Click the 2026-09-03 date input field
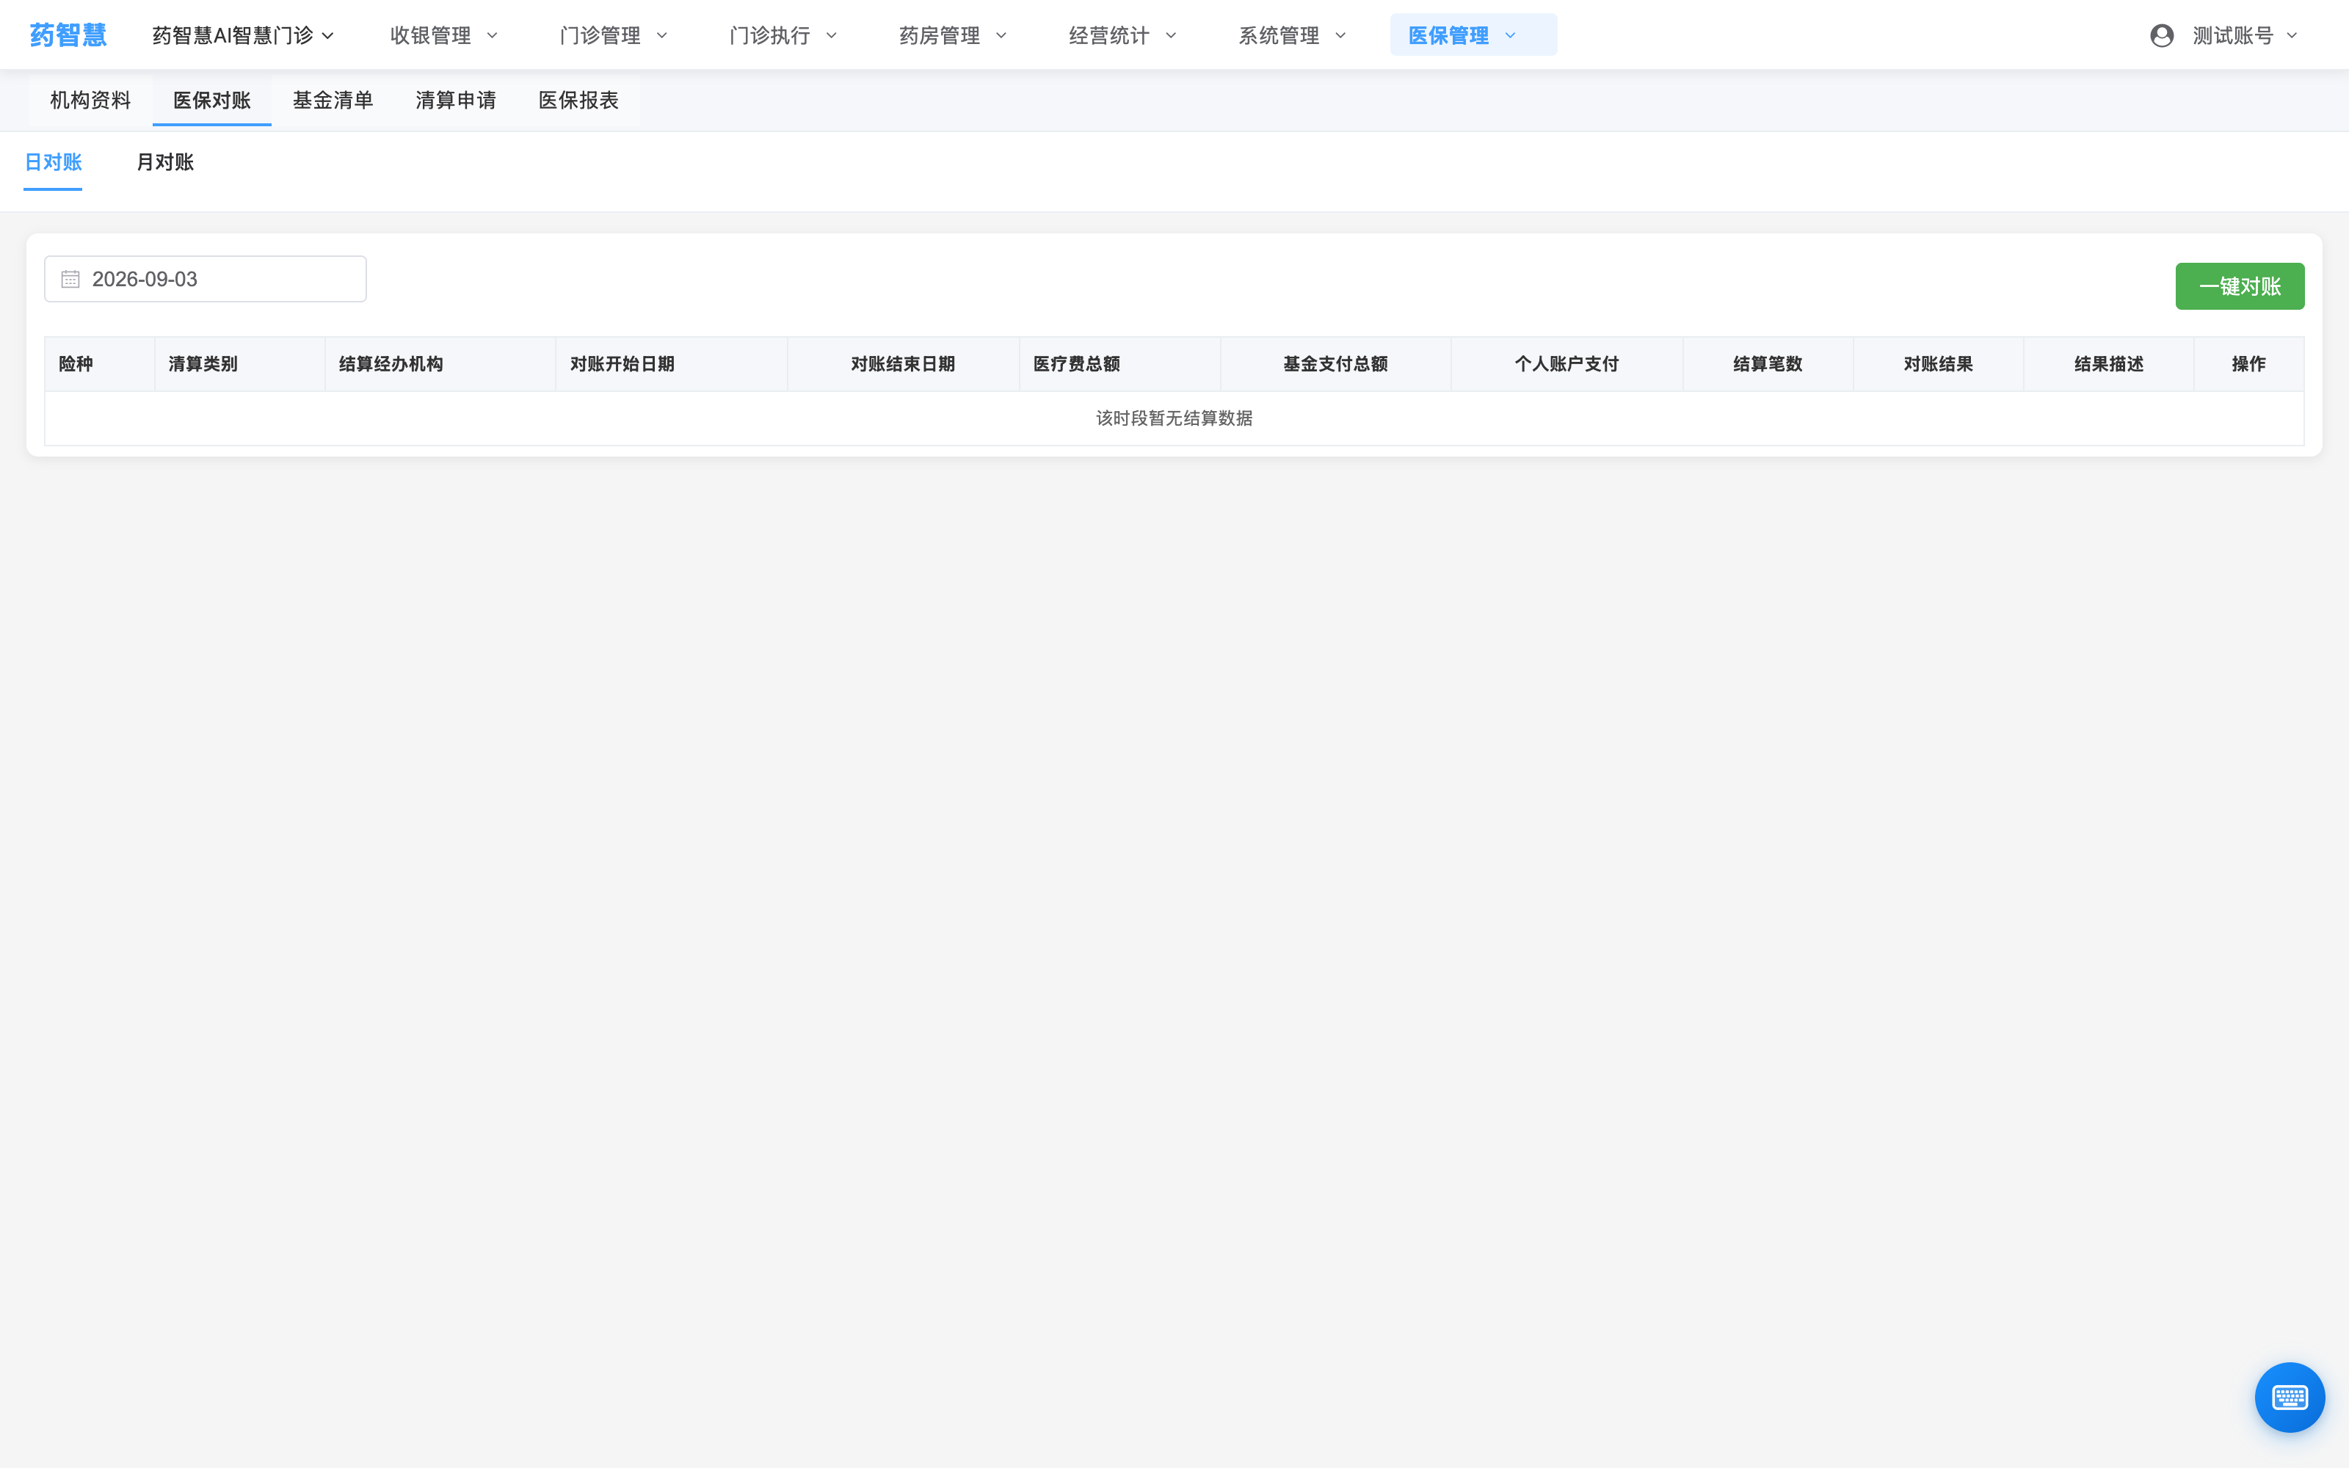2349x1468 pixels. [206, 280]
